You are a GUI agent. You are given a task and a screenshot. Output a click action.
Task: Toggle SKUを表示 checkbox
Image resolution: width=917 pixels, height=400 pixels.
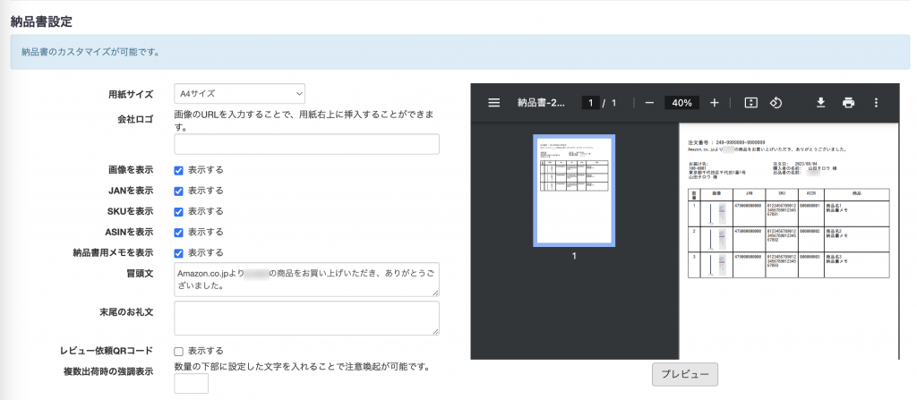pyautogui.click(x=179, y=212)
